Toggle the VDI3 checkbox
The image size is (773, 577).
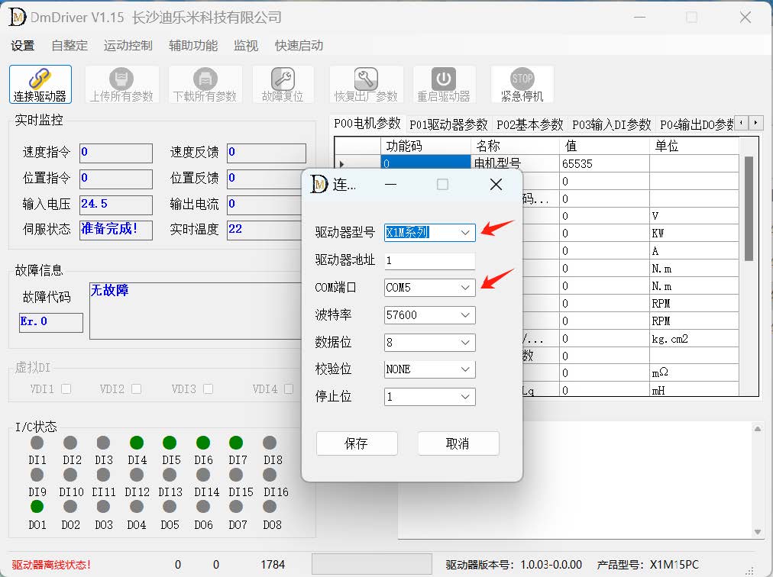[208, 388]
